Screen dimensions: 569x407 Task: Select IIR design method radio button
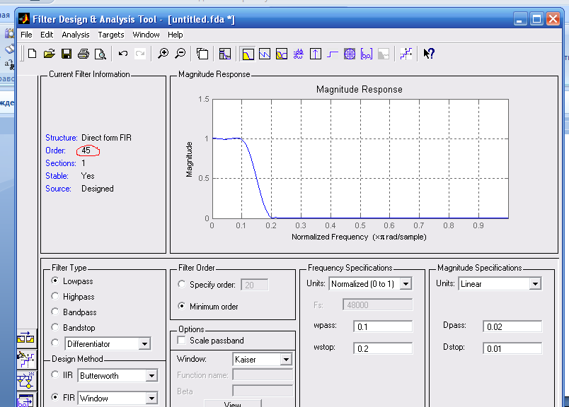click(x=56, y=375)
